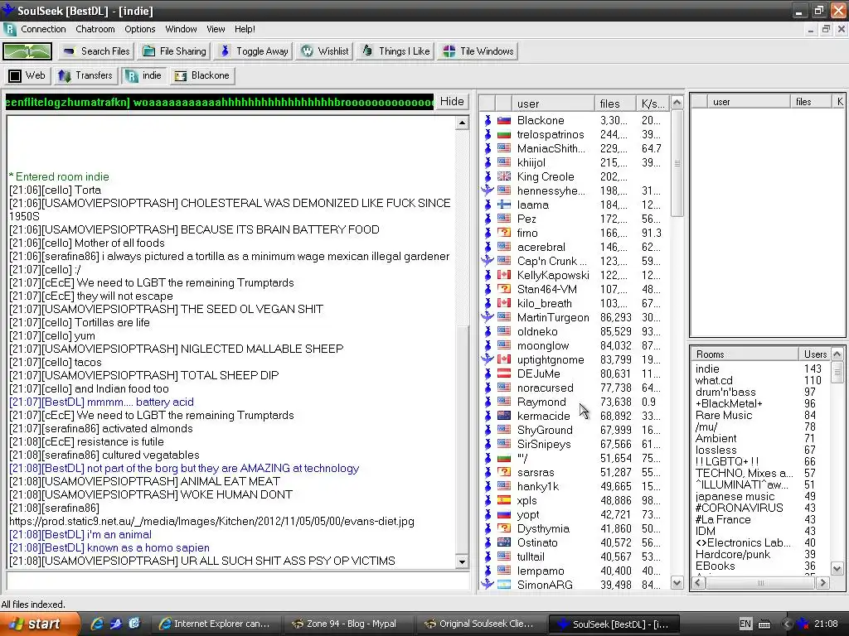The height and width of the screenshot is (636, 849).
Task: Click the flag icon next to kermacide
Action: tap(504, 416)
